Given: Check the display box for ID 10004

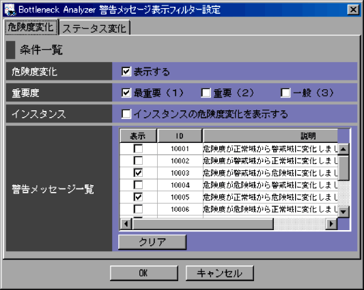Looking at the screenshot, I should (139, 184).
